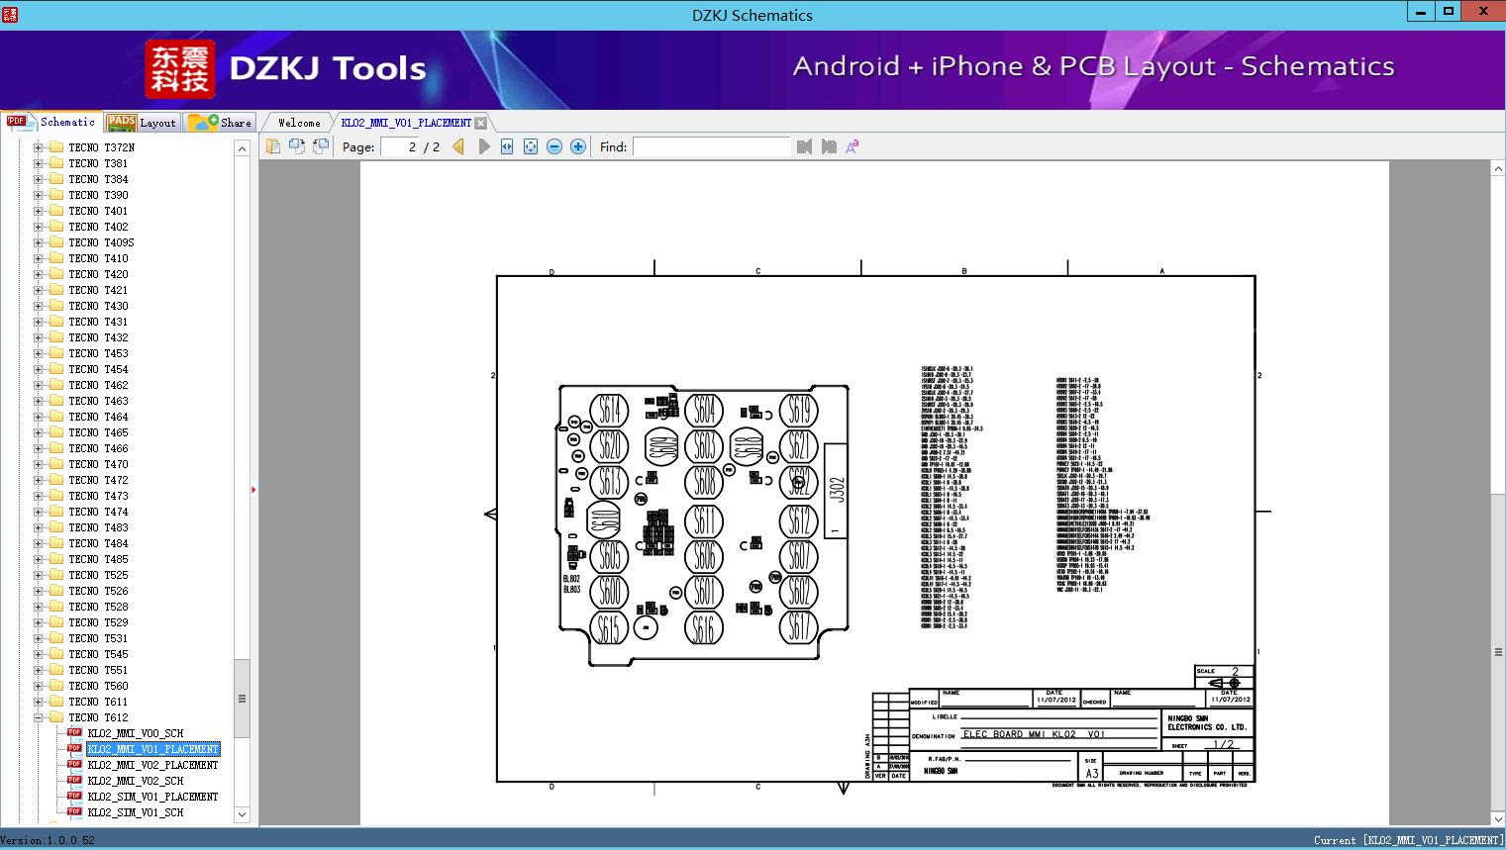The width and height of the screenshot is (1506, 850).
Task: Expand the TECNO T545 folder
Action: [39, 654]
